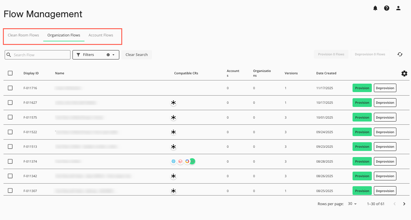The height and width of the screenshot is (220, 411).
Task: Click the Compatible CRs column header
Action: point(186,73)
